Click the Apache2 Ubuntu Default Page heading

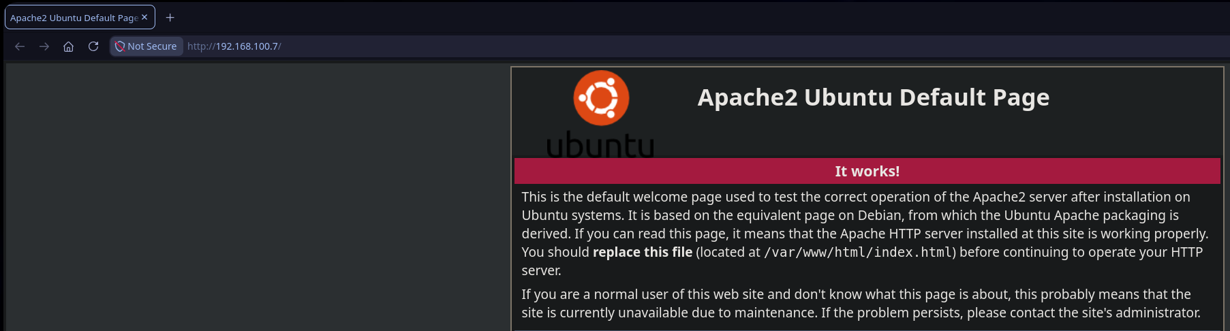[874, 97]
